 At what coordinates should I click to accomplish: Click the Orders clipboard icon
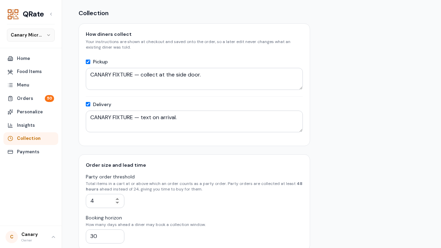pyautogui.click(x=10, y=99)
